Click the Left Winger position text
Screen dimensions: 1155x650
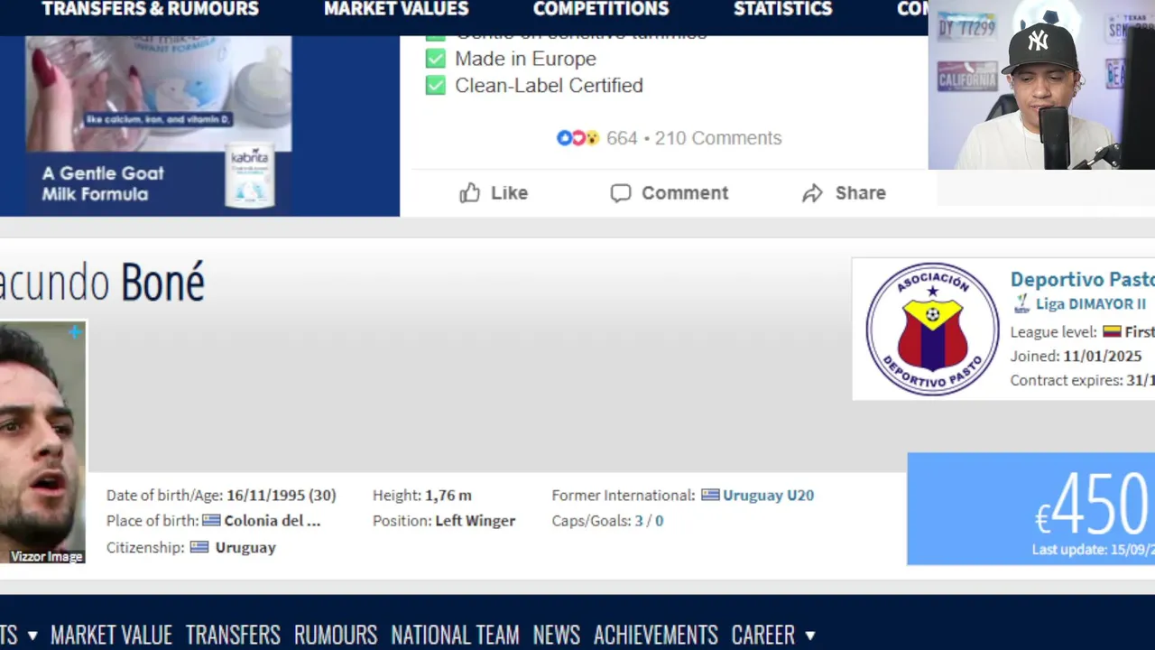point(476,521)
